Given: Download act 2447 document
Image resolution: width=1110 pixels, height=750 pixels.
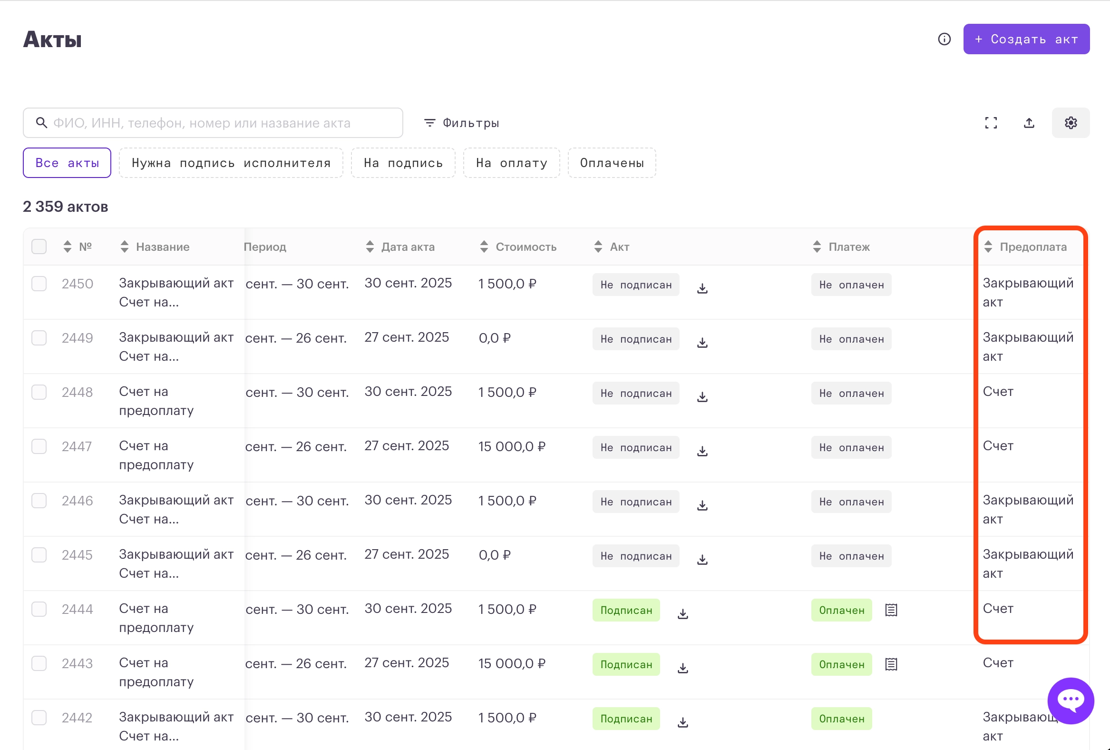Looking at the screenshot, I should click(x=702, y=451).
